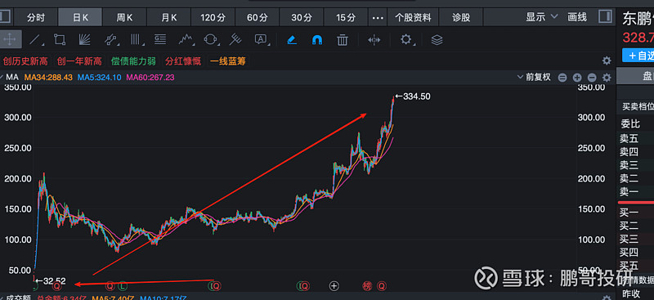
Task: Click the plus marker on timeline axis
Action: [334, 286]
